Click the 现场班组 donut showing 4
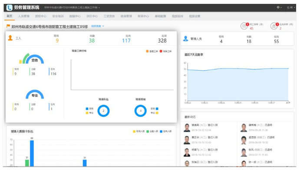Viewport: 300px width, 170px height. click(x=141, y=111)
